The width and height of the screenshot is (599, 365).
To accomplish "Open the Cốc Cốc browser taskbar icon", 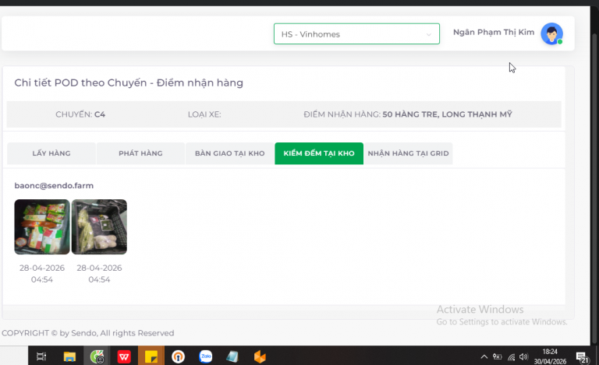I will (97, 356).
